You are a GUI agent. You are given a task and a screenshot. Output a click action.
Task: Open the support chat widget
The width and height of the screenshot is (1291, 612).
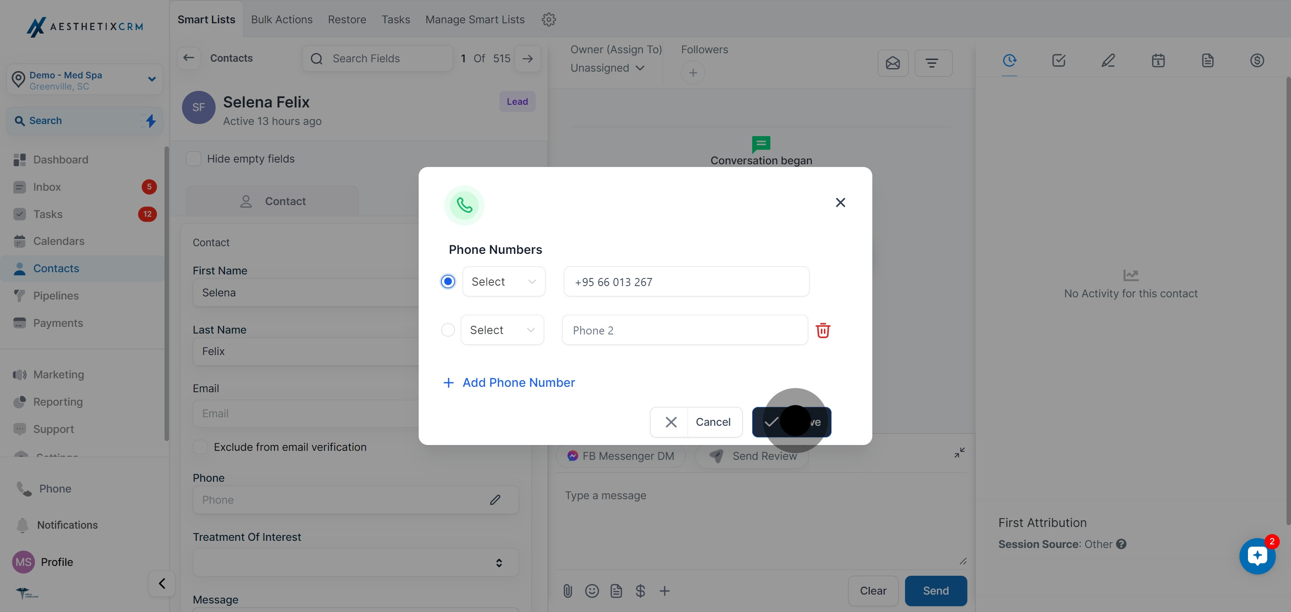point(1257,556)
